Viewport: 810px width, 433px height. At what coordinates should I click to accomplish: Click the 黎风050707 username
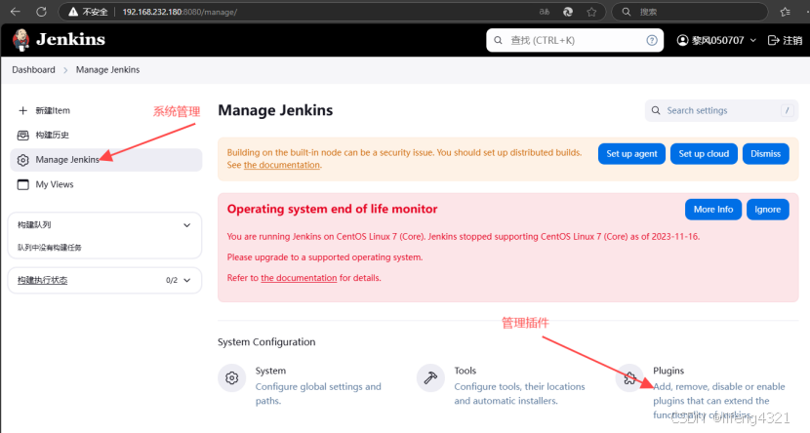click(x=718, y=40)
